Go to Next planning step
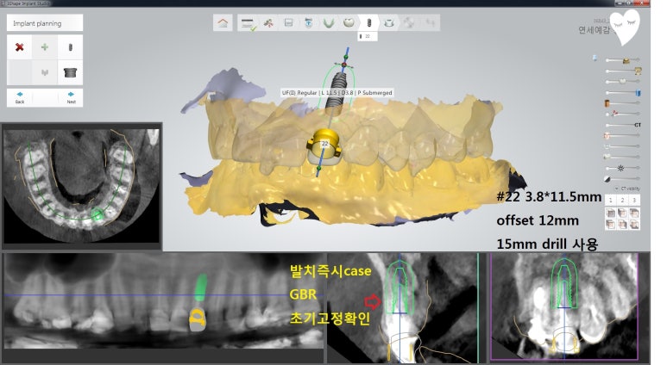The image size is (667, 365). pos(71,96)
